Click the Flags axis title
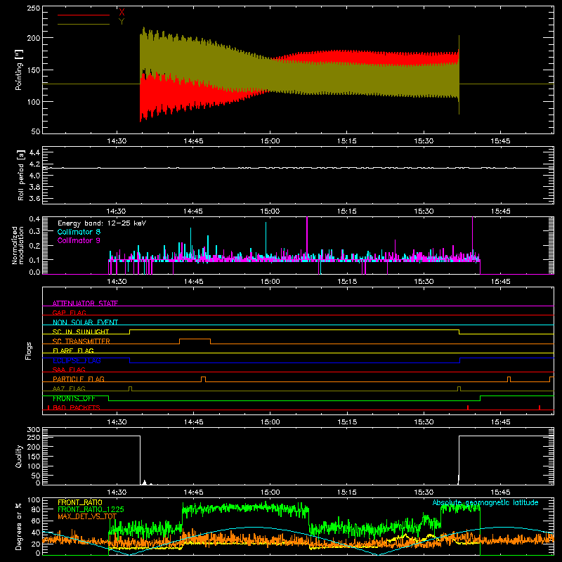The image size is (562, 562). point(28,351)
